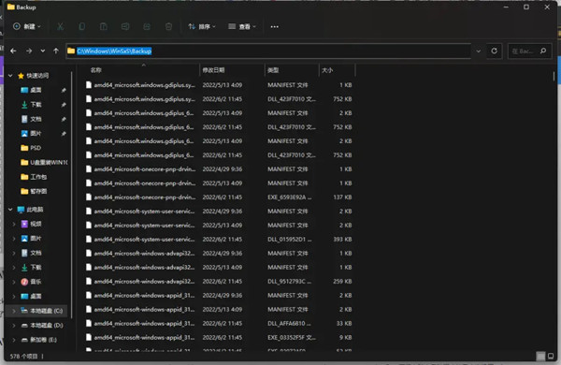This screenshot has height=365, width=561.
Task: Click the Rename icon in toolbar
Action: pos(125,26)
